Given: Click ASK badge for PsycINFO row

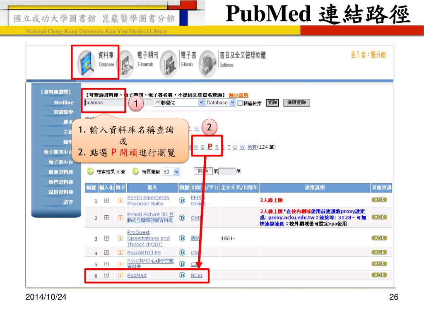Looking at the screenshot, I should click(x=379, y=264).
